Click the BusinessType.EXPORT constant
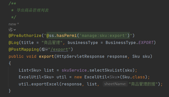Screen dimensions: 169x97 (129, 42)
